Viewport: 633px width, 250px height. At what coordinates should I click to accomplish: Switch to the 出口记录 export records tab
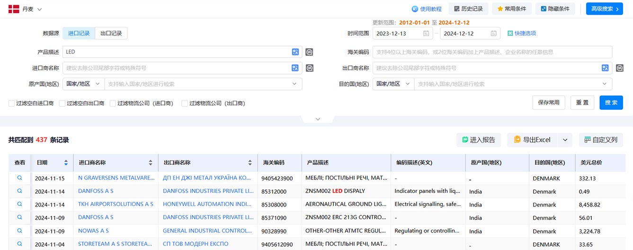coord(111,33)
